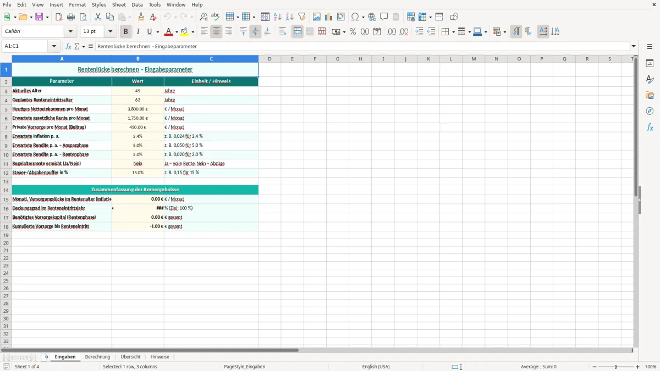Screen dimensions: 660x371
Task: Toggle Wrap Text
Action: tap(283, 32)
